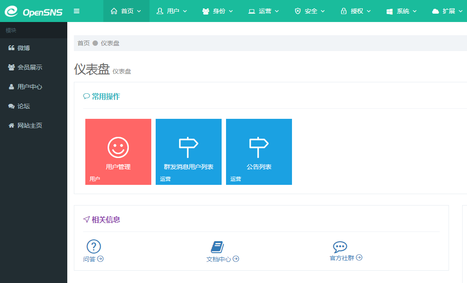
Task: Open the 首页 dropdown menu
Action: tap(126, 11)
